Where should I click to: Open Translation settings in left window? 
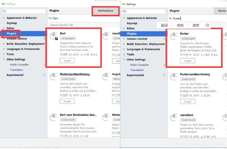[x=17, y=70]
